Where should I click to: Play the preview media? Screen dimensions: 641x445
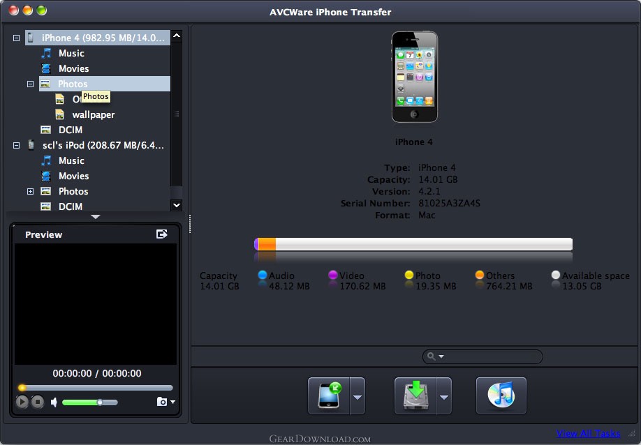pyautogui.click(x=22, y=402)
